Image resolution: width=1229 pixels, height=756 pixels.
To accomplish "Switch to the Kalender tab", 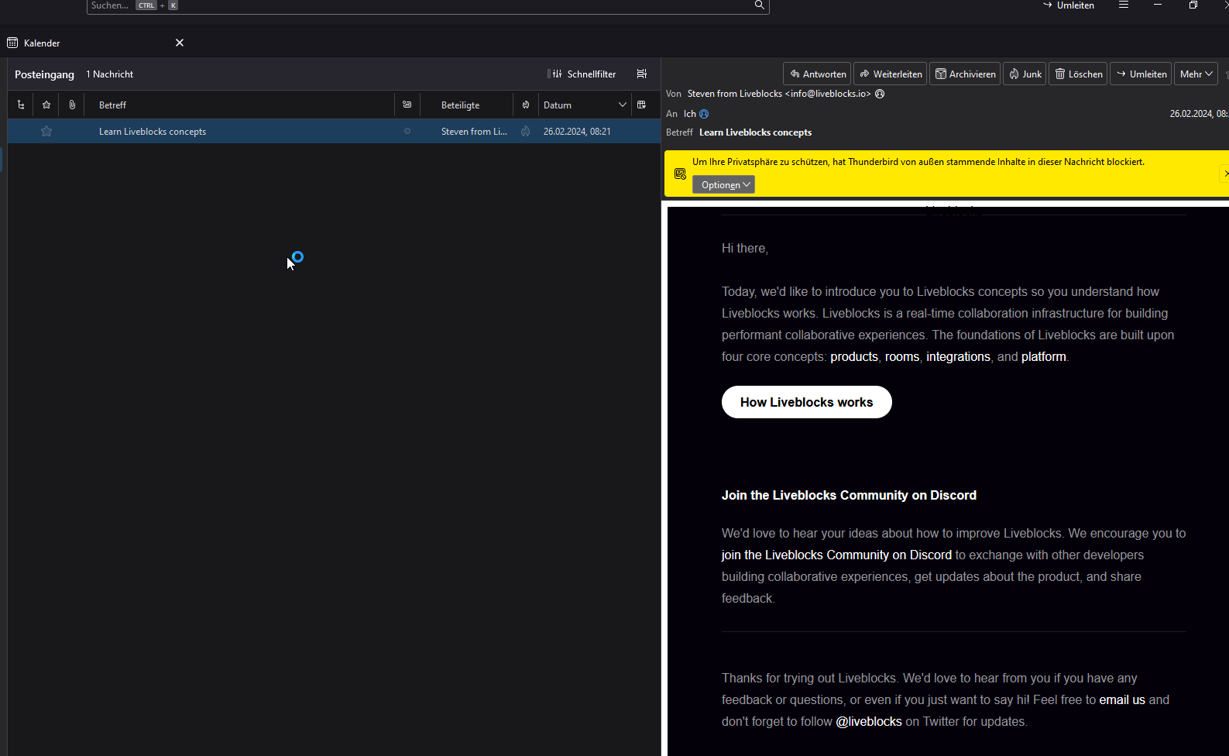I will [x=42, y=43].
